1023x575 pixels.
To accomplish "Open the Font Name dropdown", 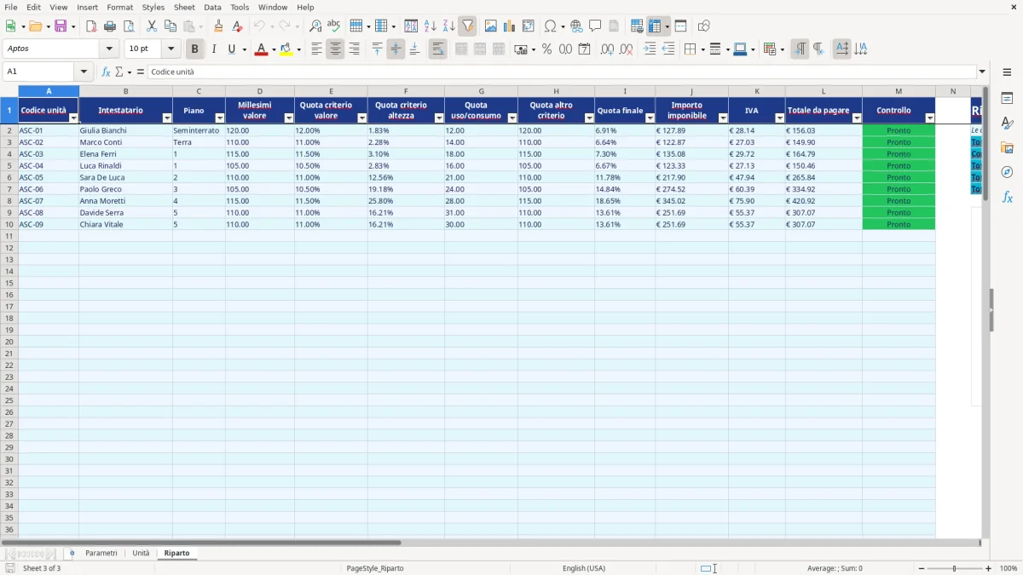I will click(x=109, y=49).
